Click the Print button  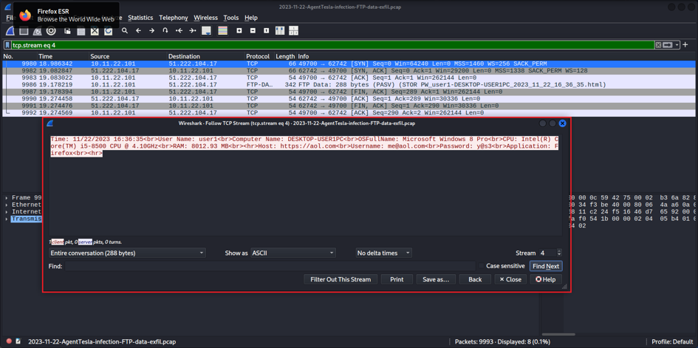[x=397, y=279]
